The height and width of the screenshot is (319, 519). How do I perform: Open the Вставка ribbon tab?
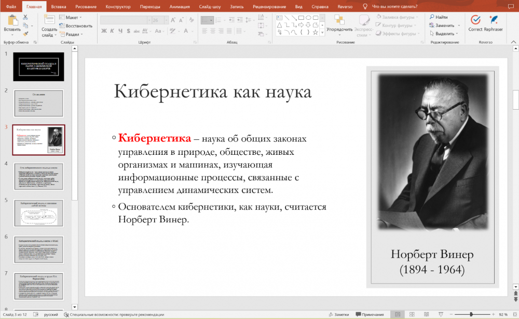pyautogui.click(x=59, y=7)
